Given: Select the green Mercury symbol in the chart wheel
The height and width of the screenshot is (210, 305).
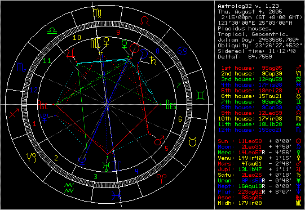Looking at the screenshot, I should point(124,44).
